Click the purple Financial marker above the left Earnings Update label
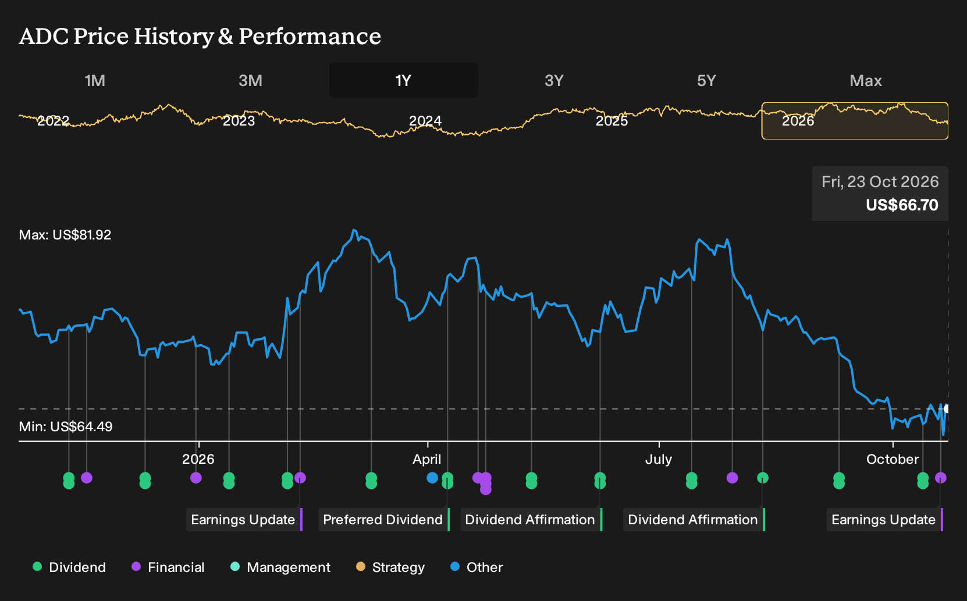 point(300,478)
